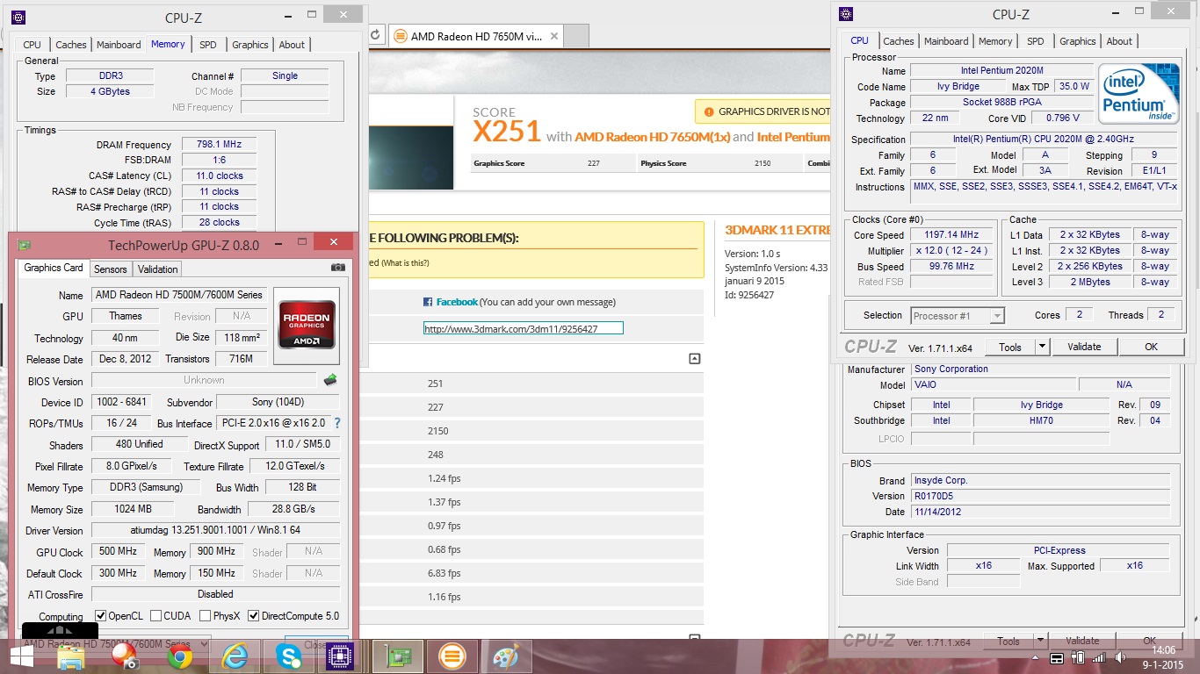Screen dimensions: 1200x674
Task: Launch Google Chrome from the taskbar
Action: pyautogui.click(x=180, y=657)
